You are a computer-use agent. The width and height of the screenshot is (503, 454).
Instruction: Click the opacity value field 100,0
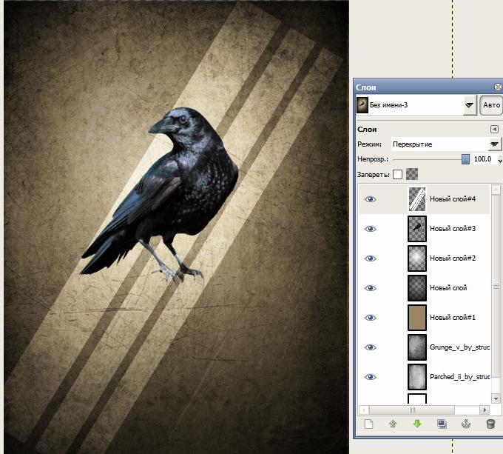click(x=483, y=159)
